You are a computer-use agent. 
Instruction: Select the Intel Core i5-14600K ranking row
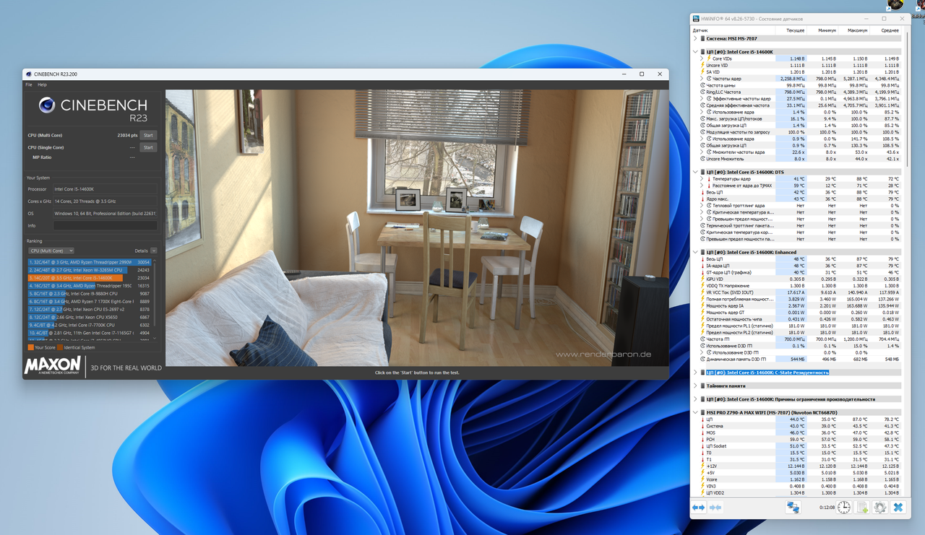click(90, 278)
